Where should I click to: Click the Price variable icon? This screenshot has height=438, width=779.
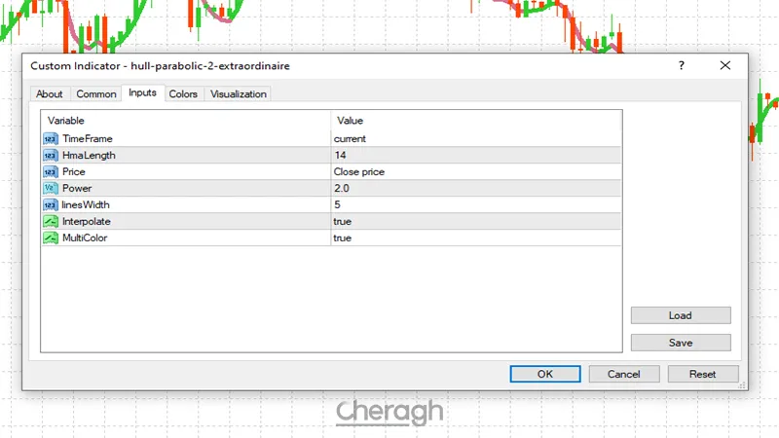pos(51,172)
